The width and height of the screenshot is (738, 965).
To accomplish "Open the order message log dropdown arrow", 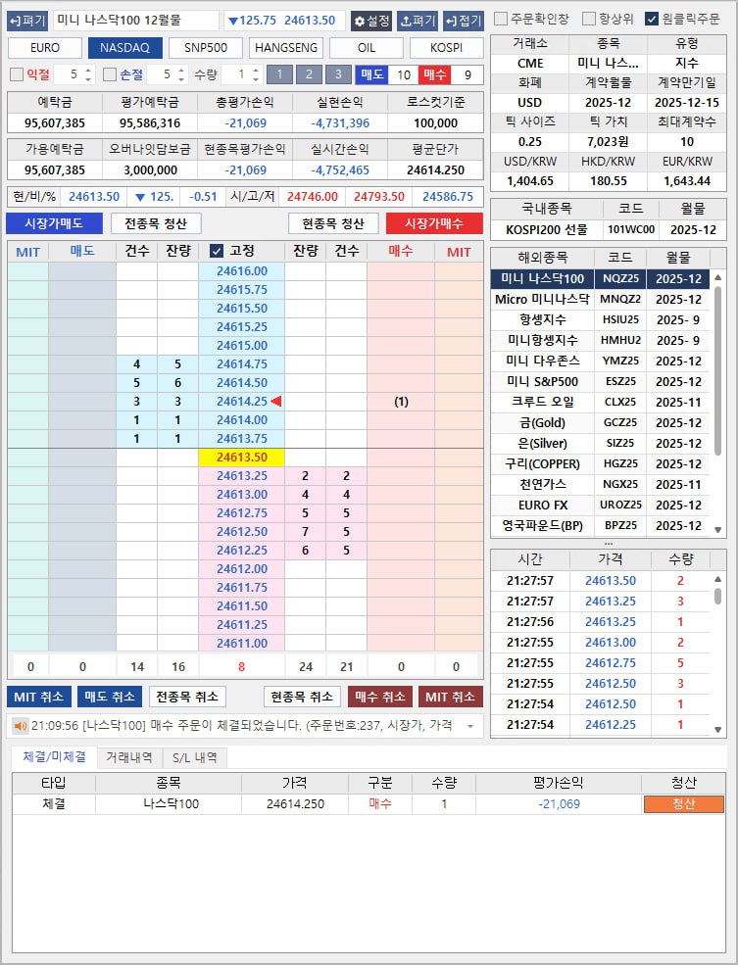I will click(x=470, y=726).
